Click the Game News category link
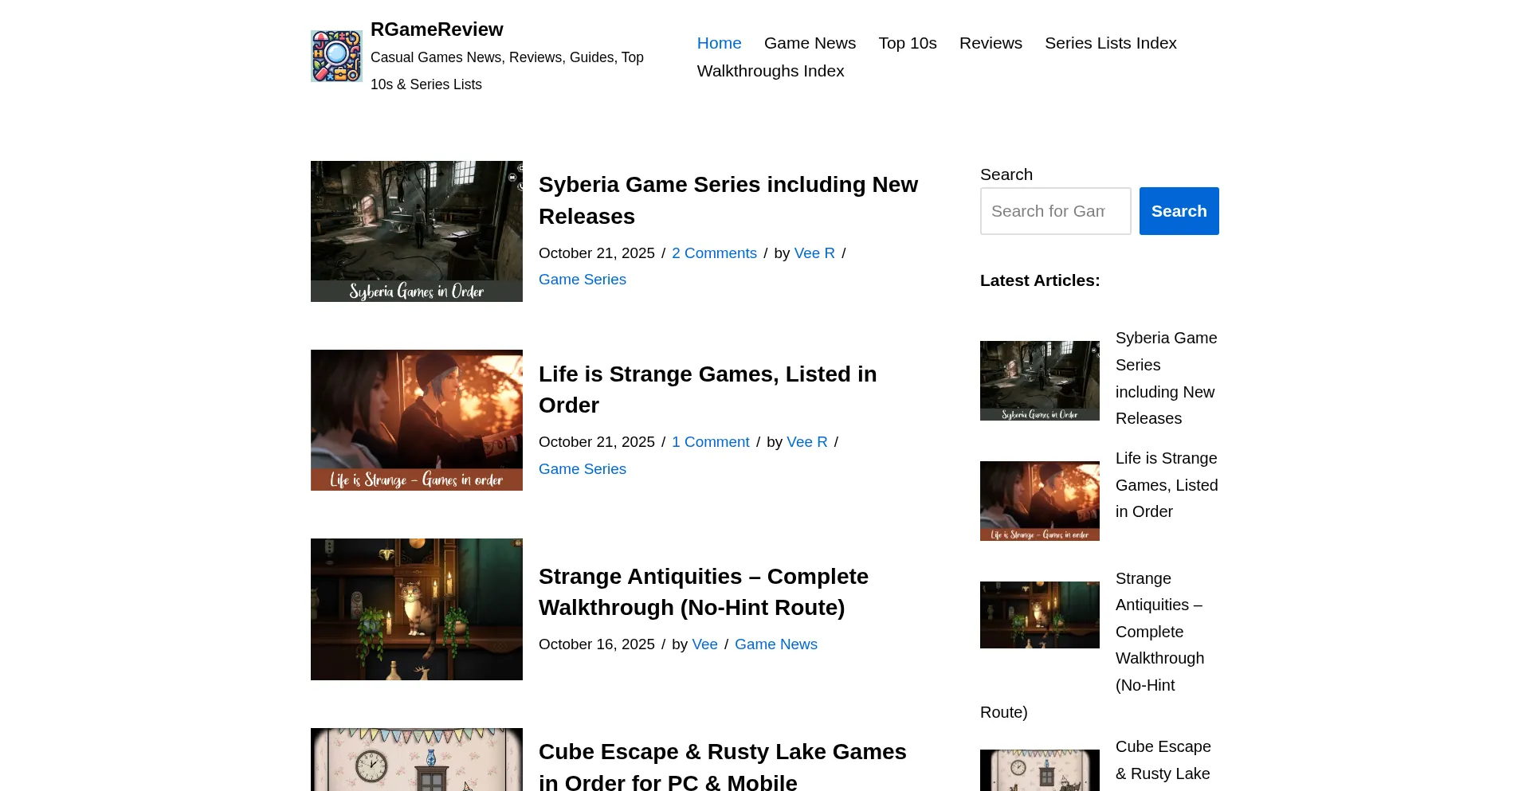This screenshot has height=791, width=1530. [x=775, y=644]
